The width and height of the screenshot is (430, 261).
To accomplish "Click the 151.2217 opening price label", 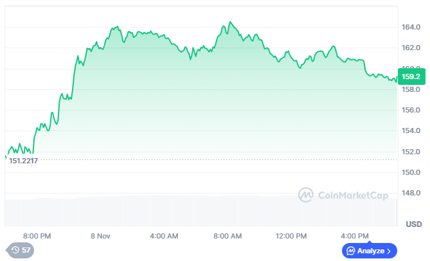I will tap(23, 160).
